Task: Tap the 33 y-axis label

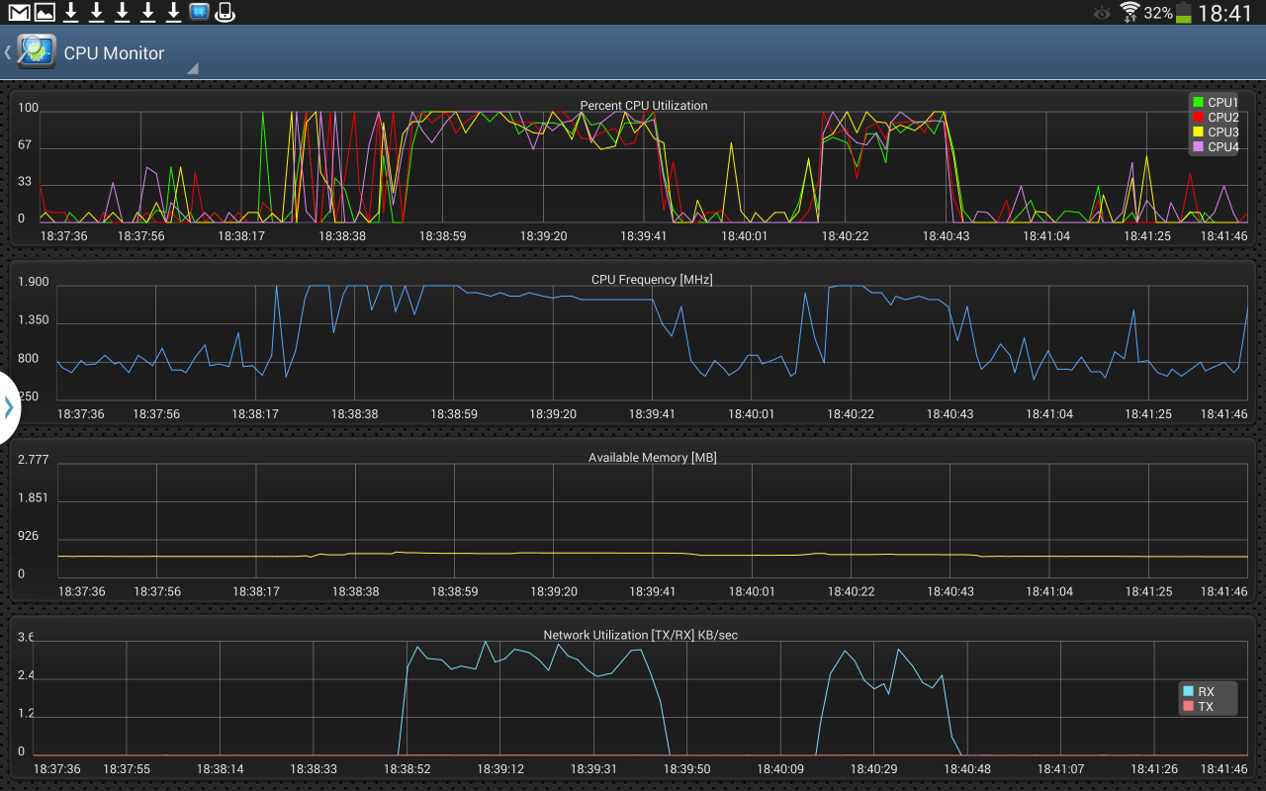Action: 25,182
